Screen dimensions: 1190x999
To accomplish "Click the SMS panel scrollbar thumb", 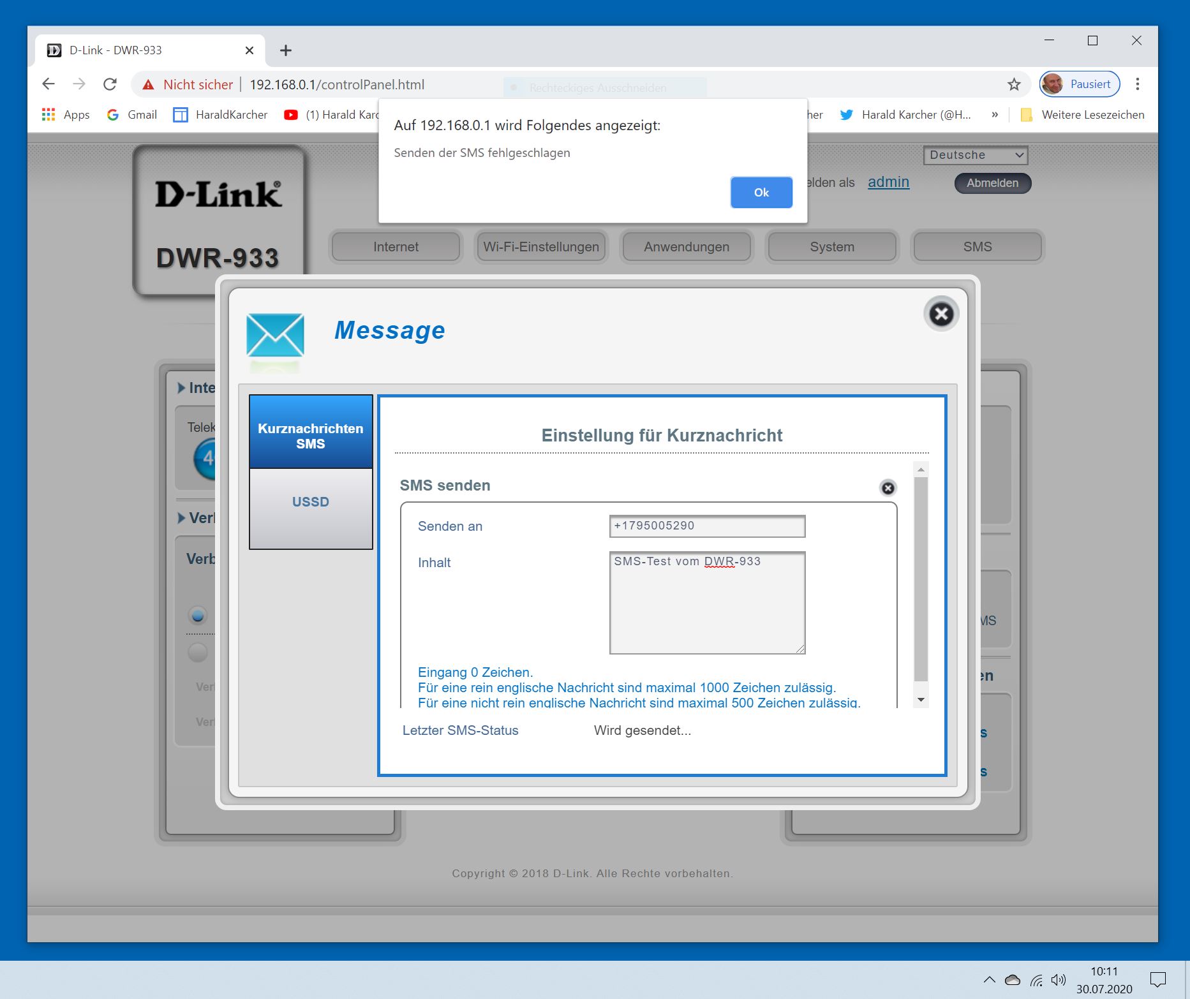I will [x=921, y=579].
